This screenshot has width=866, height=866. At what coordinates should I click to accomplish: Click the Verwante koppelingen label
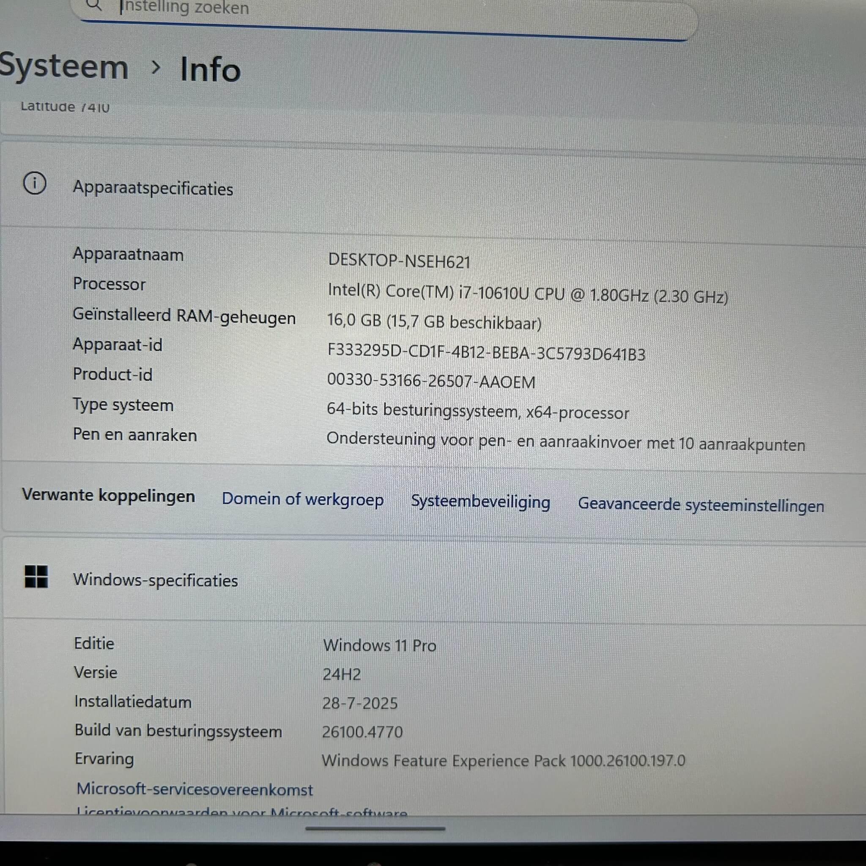point(109,495)
